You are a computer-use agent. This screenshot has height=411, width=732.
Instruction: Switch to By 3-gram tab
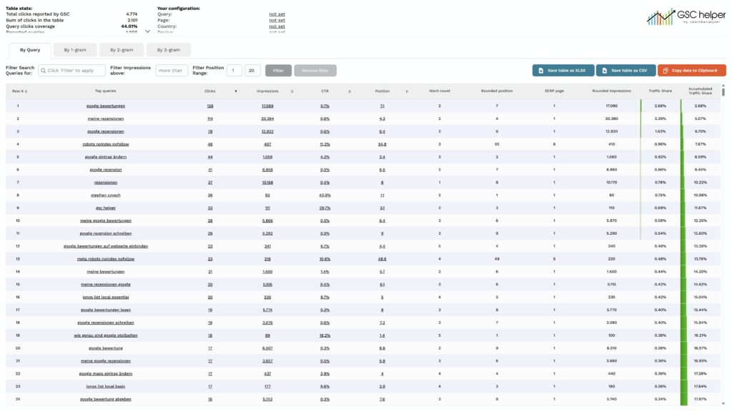tap(169, 50)
